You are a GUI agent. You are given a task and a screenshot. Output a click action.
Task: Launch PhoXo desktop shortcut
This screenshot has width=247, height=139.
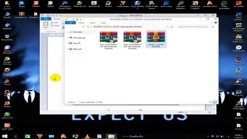click(x=108, y=4)
